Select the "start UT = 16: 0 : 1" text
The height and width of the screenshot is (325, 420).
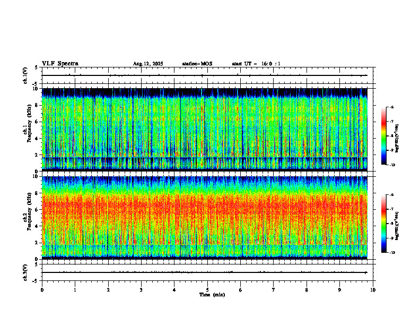[256, 64]
